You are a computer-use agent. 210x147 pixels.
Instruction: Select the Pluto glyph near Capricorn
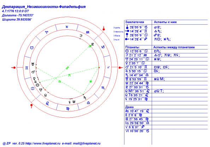[x=92, y=44]
